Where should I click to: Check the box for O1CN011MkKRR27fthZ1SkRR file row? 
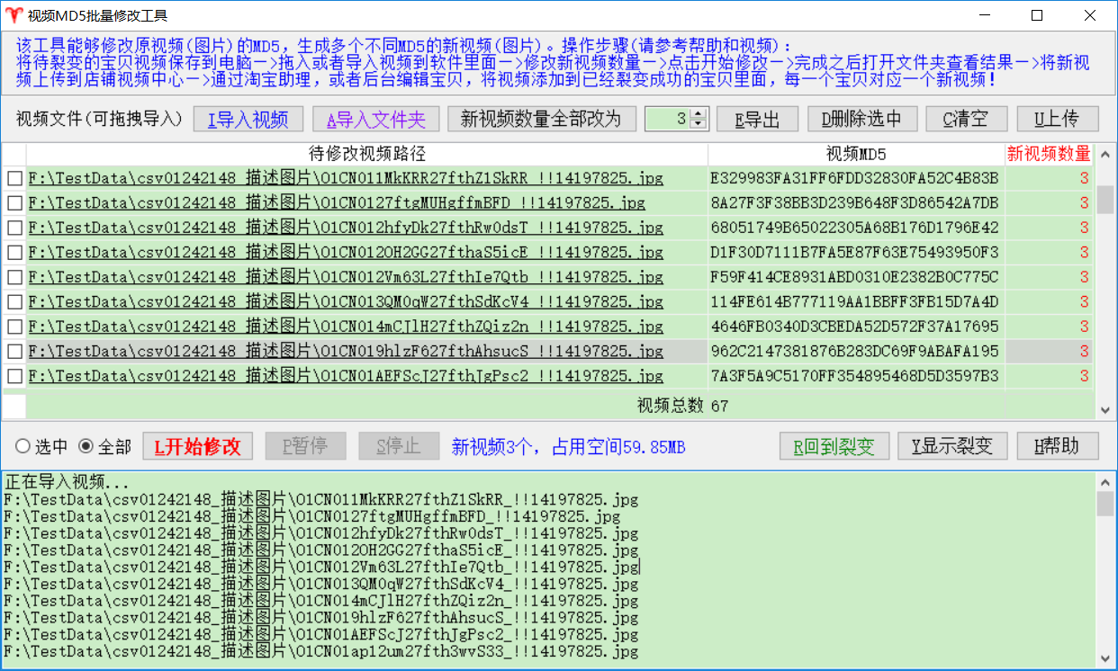click(14, 179)
